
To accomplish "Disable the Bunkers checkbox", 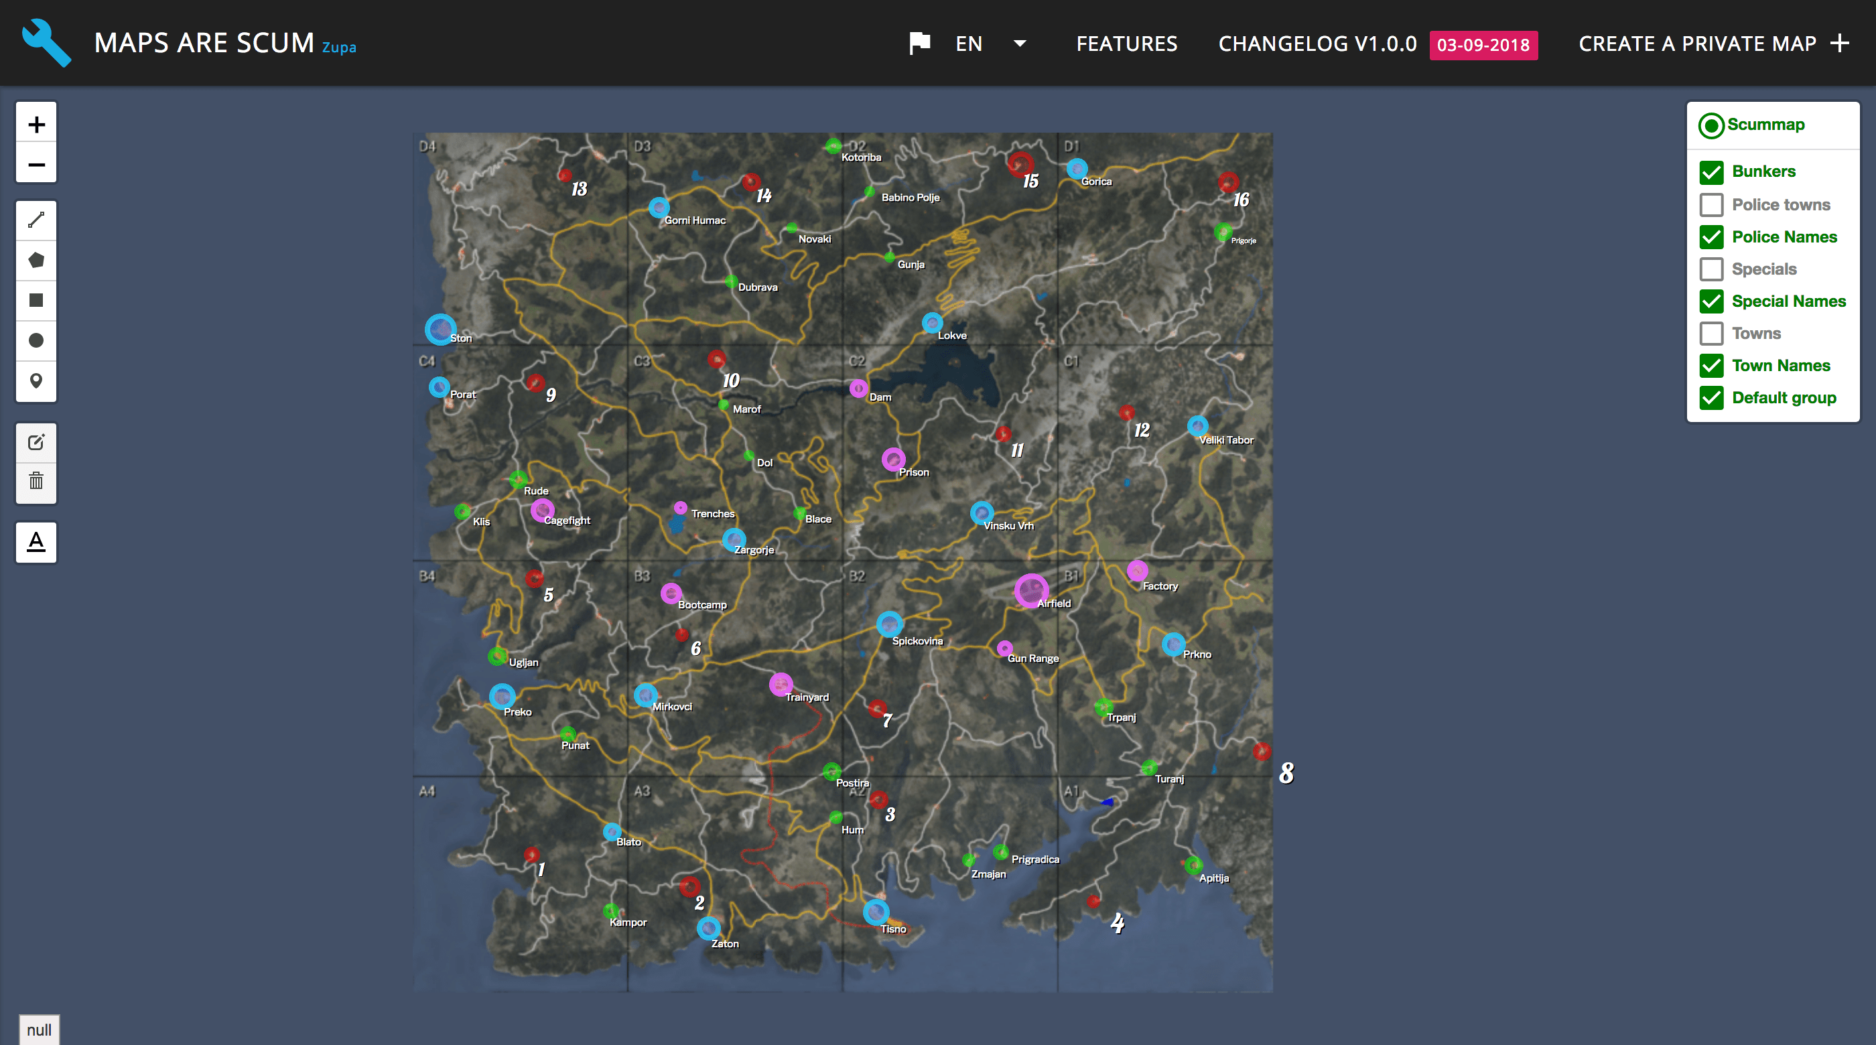I will click(1712, 172).
